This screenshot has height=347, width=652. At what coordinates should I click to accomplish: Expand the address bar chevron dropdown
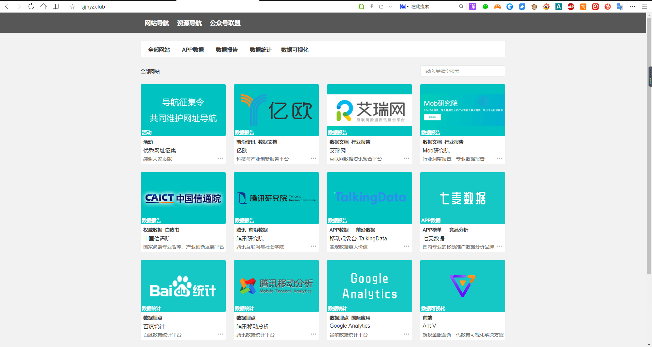click(x=390, y=6)
